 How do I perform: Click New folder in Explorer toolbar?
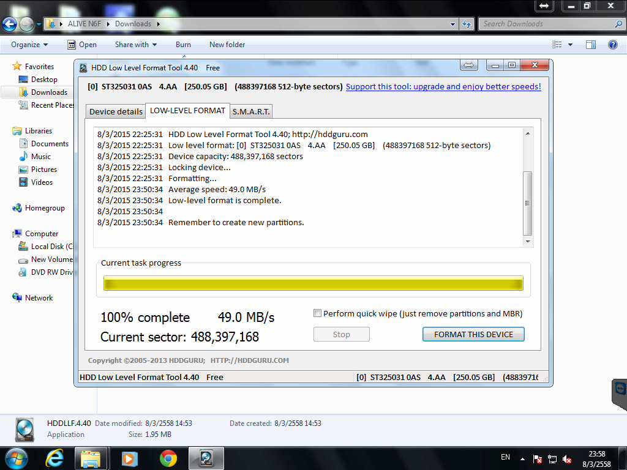(x=227, y=45)
